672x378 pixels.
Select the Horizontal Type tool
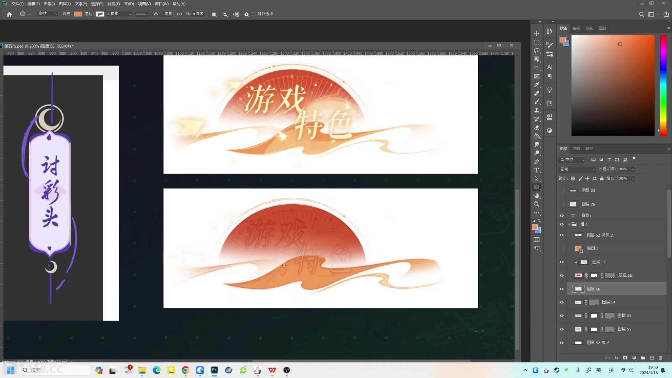pos(537,170)
